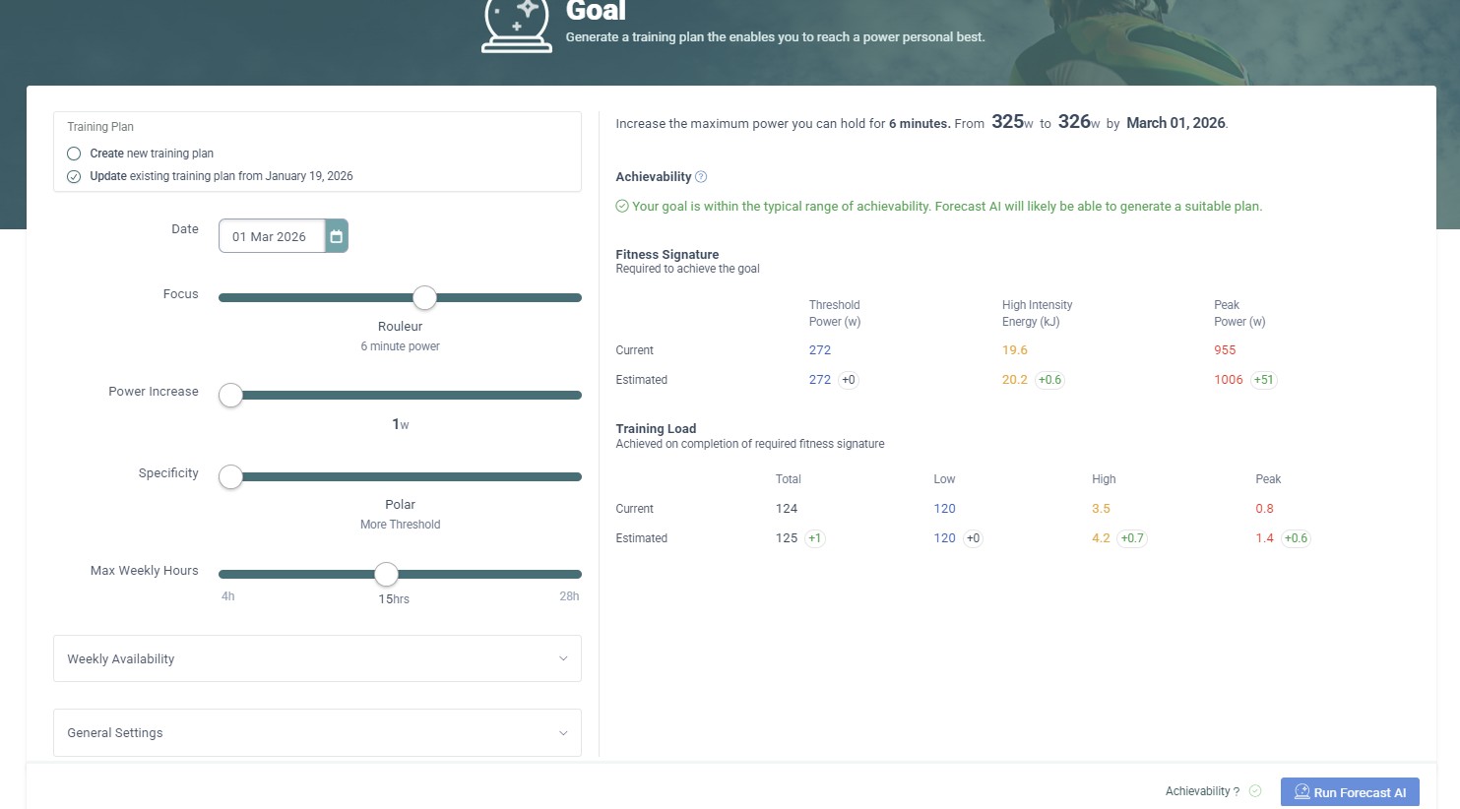Click the Power Increase slider handle

tap(230, 395)
